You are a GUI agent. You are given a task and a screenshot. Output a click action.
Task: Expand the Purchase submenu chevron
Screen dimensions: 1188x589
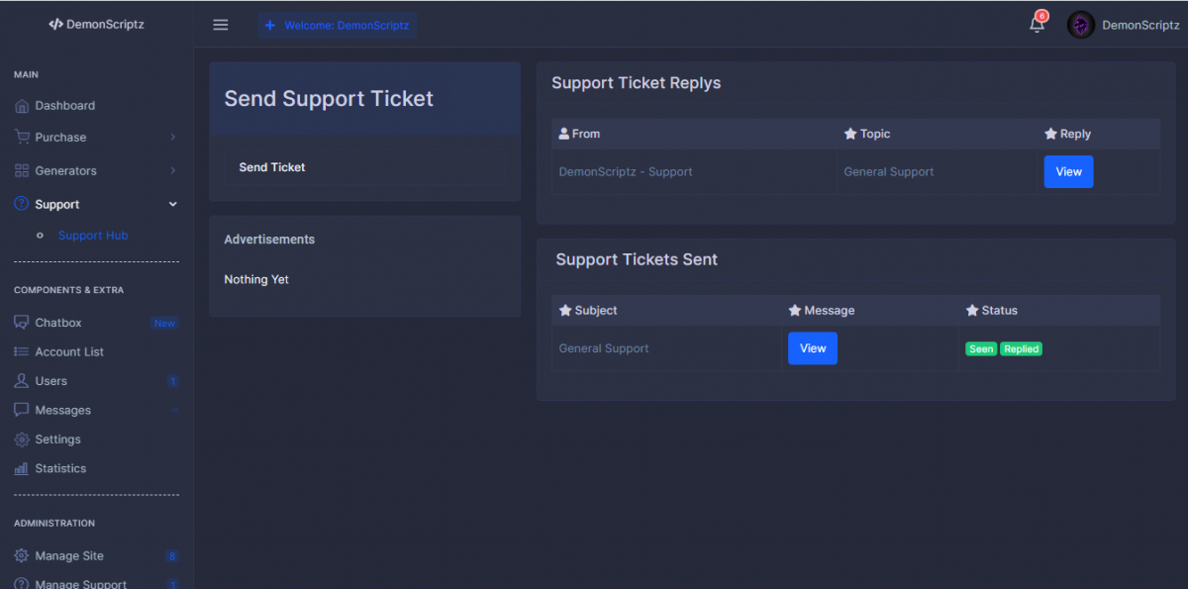(x=173, y=138)
